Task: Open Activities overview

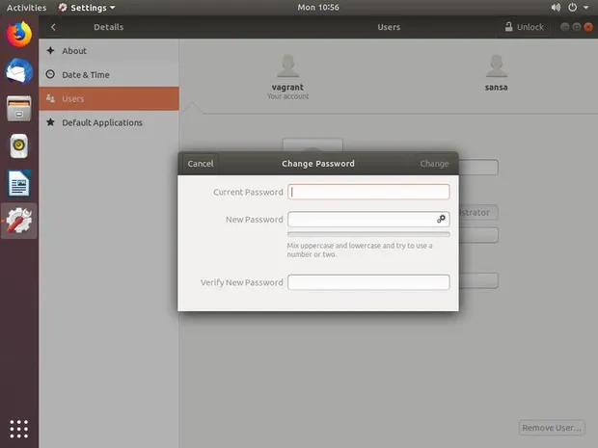Action: (x=26, y=8)
